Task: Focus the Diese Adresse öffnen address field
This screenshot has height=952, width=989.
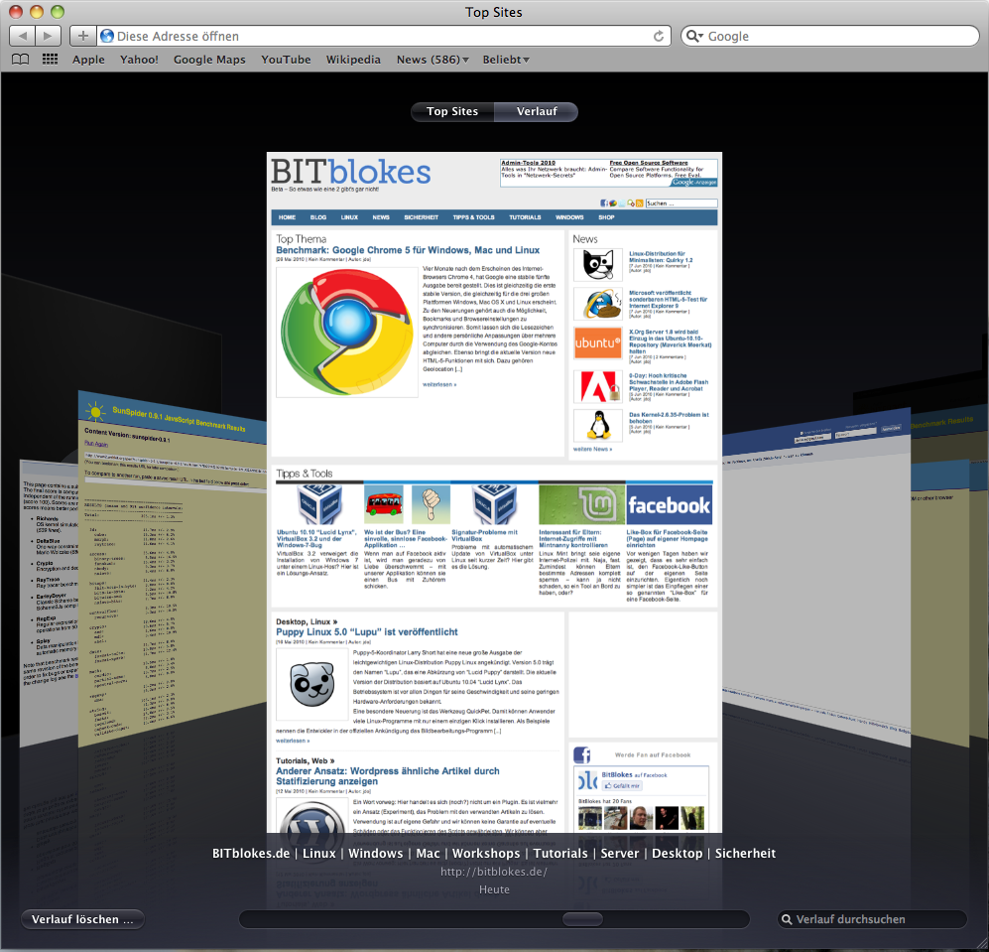Action: (x=384, y=36)
